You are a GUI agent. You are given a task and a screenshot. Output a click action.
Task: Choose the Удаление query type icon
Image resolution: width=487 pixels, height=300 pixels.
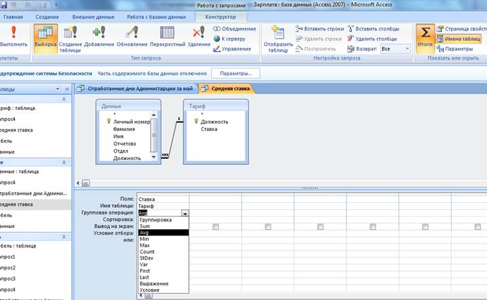pyautogui.click(x=199, y=37)
